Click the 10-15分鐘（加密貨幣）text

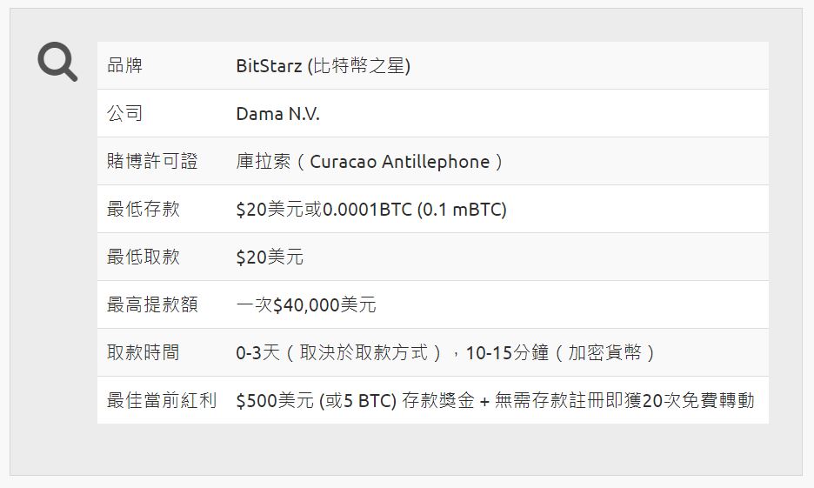(561, 353)
